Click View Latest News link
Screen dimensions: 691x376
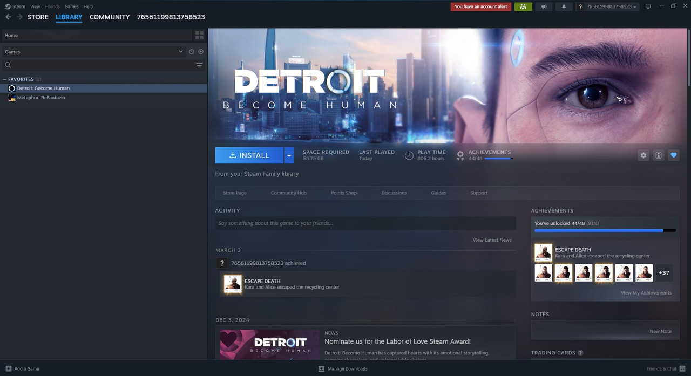coord(492,240)
